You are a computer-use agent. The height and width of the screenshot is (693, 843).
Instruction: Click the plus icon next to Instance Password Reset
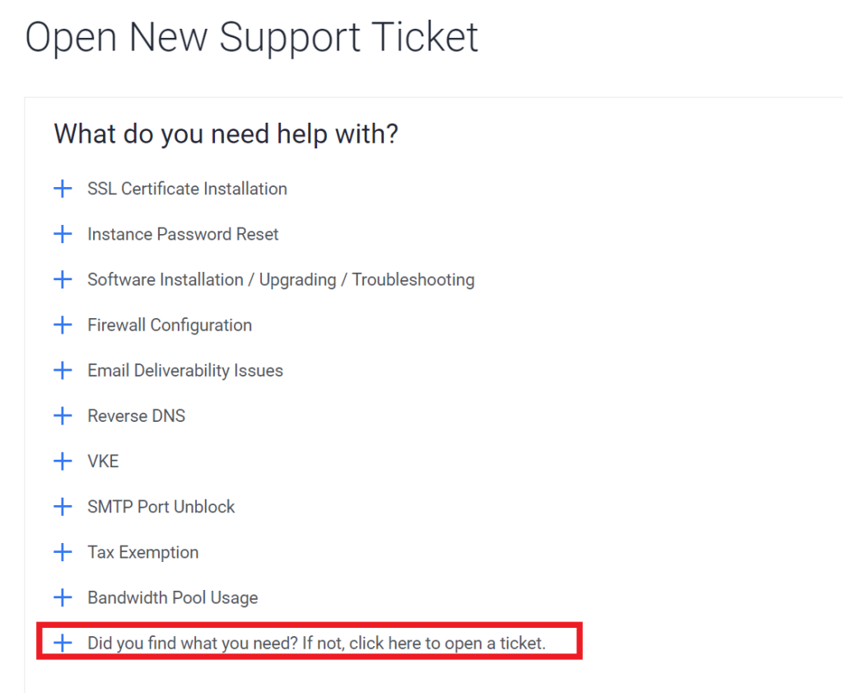[63, 234]
